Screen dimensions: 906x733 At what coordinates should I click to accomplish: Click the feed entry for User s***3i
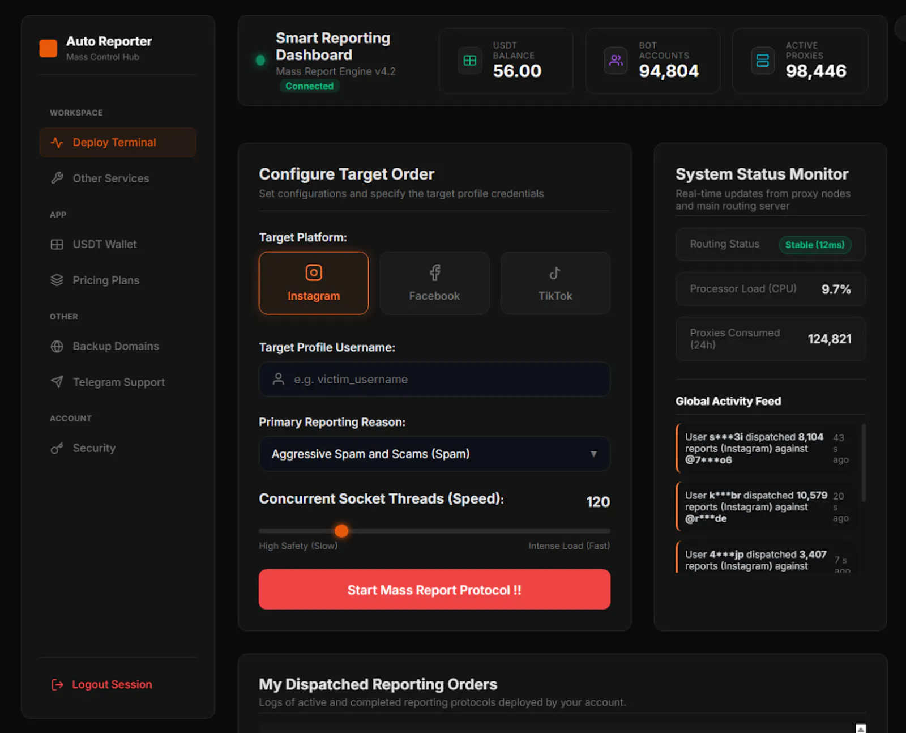coord(767,448)
